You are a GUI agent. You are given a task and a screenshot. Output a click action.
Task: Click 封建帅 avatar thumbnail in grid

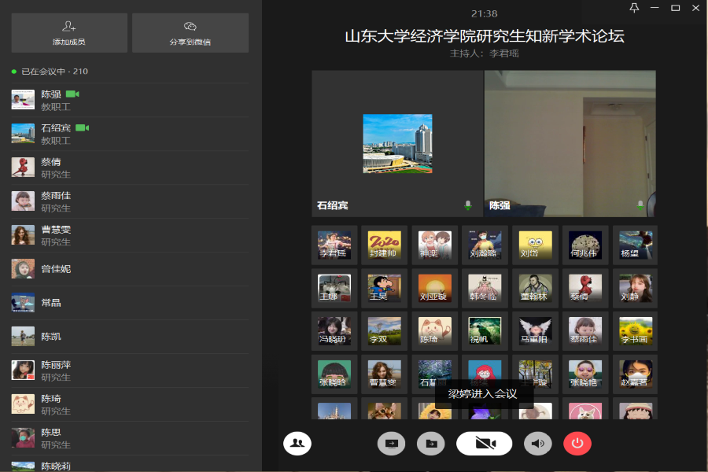pos(385,245)
